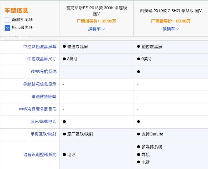Screen dimensions: 208x169
Task: Click 厂商指导价: 23.98万 price text
Action: pos(171,21)
